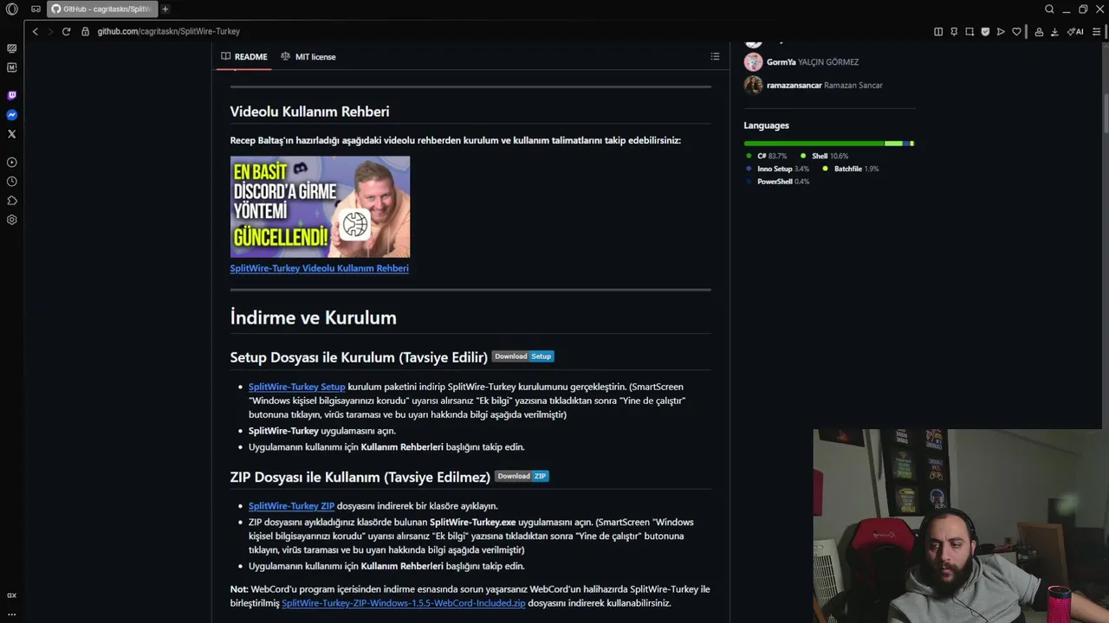Click the 'Videolu Kullanım Rehberi' heading
This screenshot has width=1109, height=623.
click(x=309, y=112)
